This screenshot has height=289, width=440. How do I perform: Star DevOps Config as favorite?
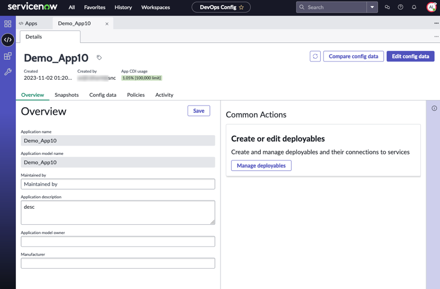click(x=241, y=7)
